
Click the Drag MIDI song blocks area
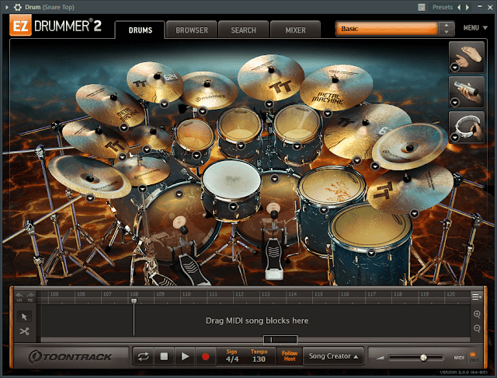[257, 320]
